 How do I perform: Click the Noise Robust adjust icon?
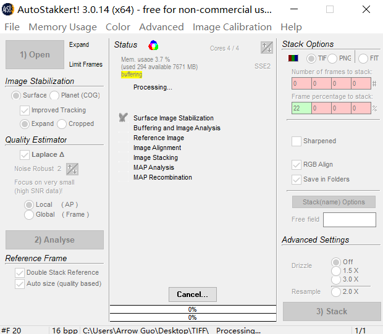coord(72,169)
